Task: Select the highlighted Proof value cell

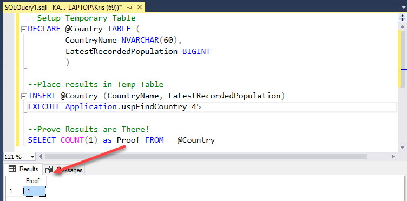Action: click(35, 191)
